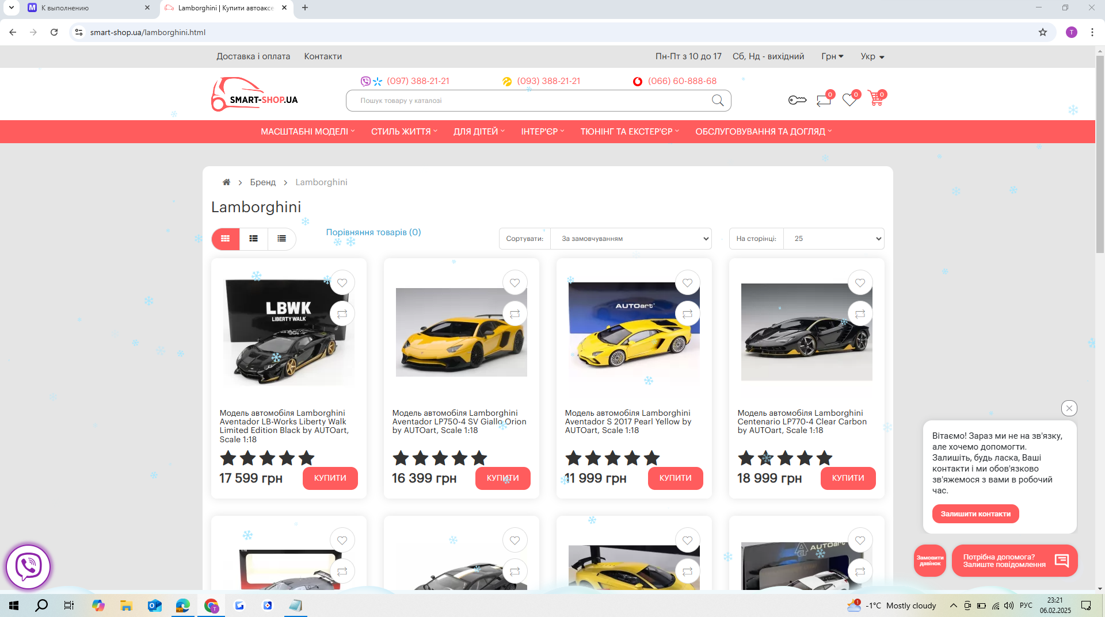Click the SMART-SHOP.UA logo

254,94
